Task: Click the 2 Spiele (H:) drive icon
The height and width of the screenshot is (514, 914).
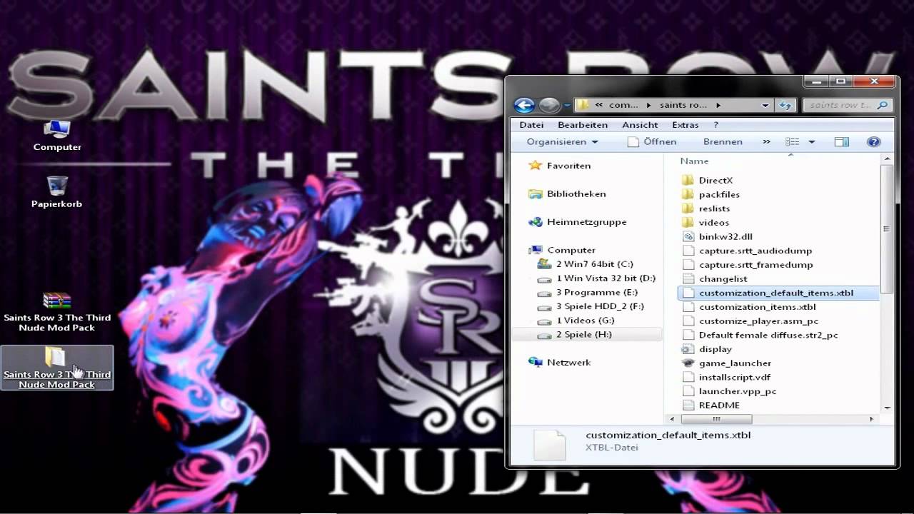Action: (544, 335)
